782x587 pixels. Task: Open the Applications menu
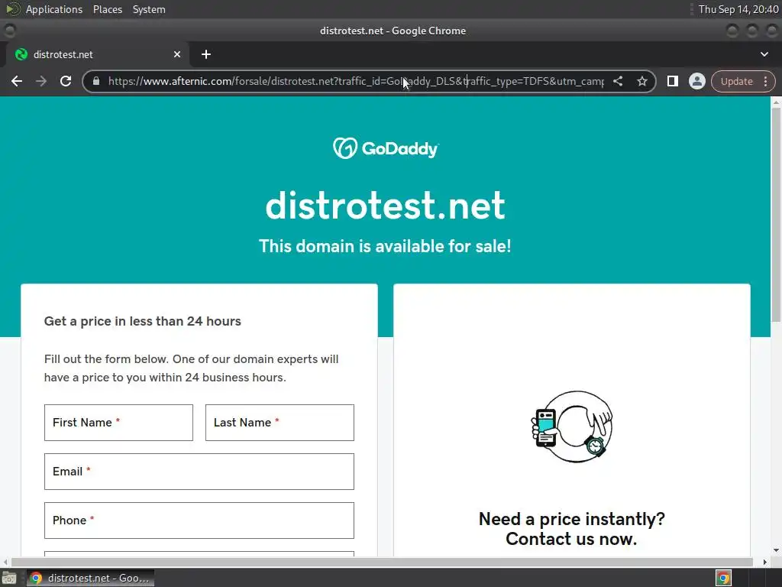tap(54, 9)
